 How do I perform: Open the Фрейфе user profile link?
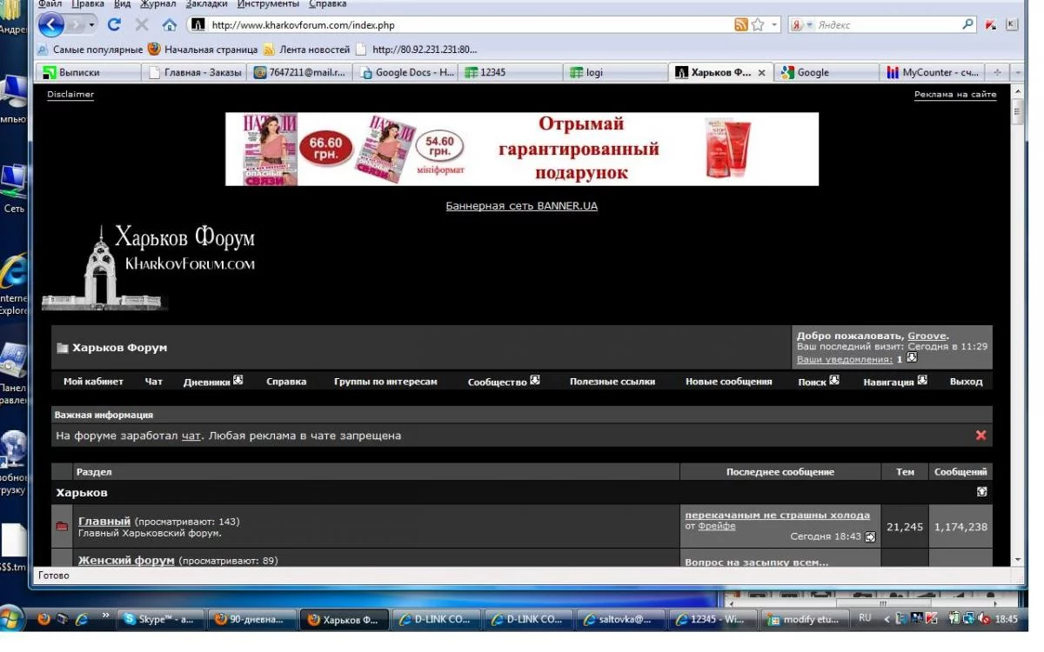click(717, 526)
